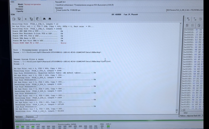Click the DRQ status register indicator
Screen dimensions: 209x129
(38, 127)
